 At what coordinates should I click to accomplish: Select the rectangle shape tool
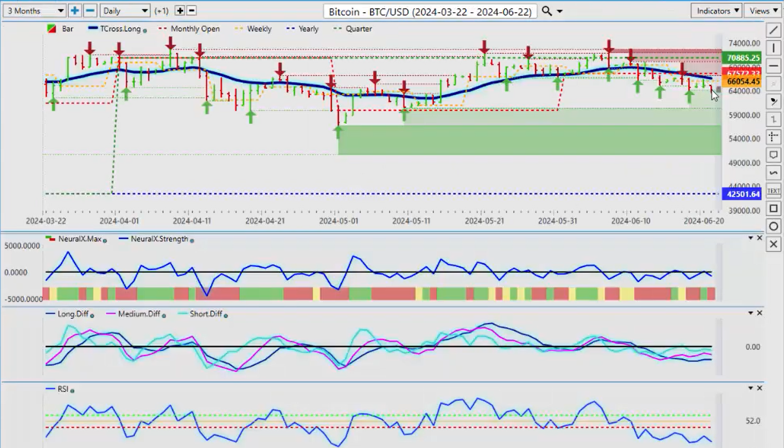(x=773, y=208)
